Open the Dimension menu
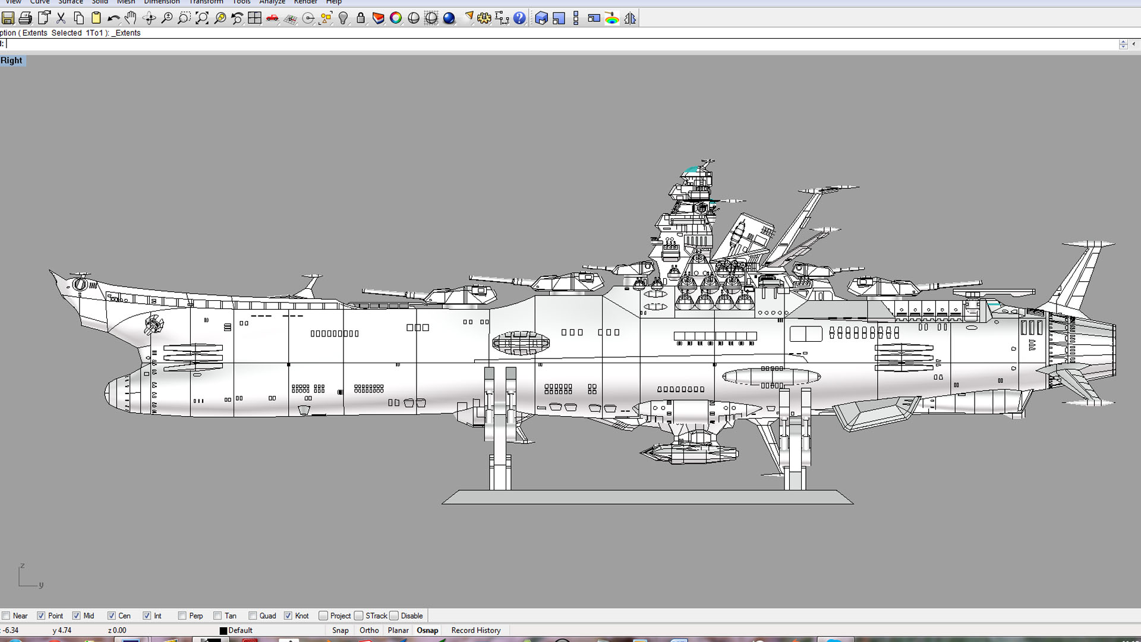This screenshot has width=1141, height=642. (x=162, y=2)
